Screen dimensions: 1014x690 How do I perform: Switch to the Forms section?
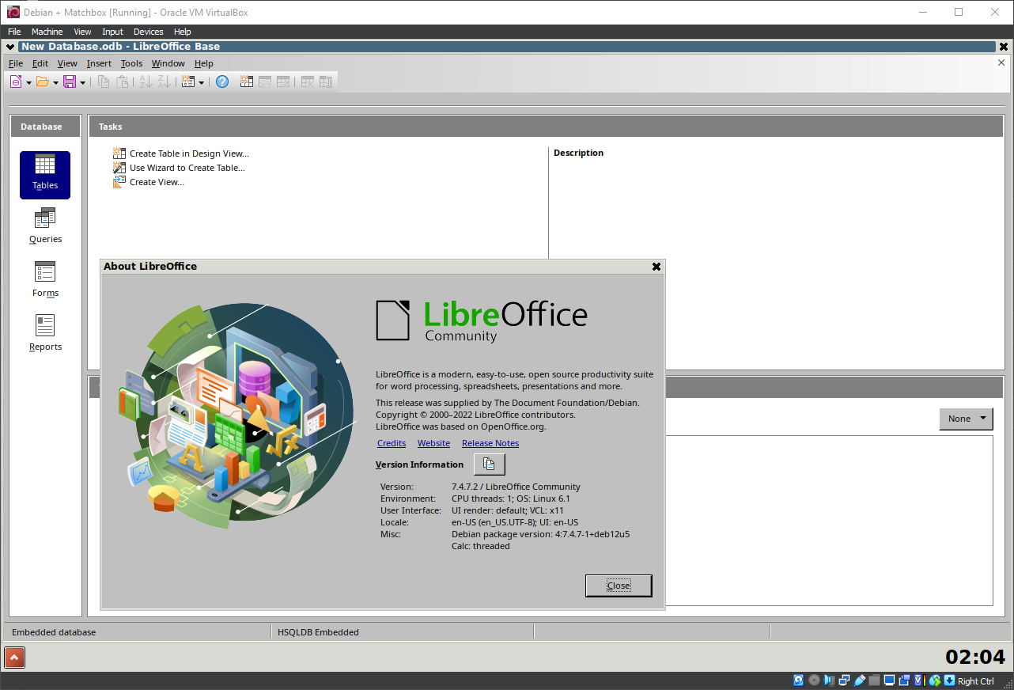pos(45,280)
